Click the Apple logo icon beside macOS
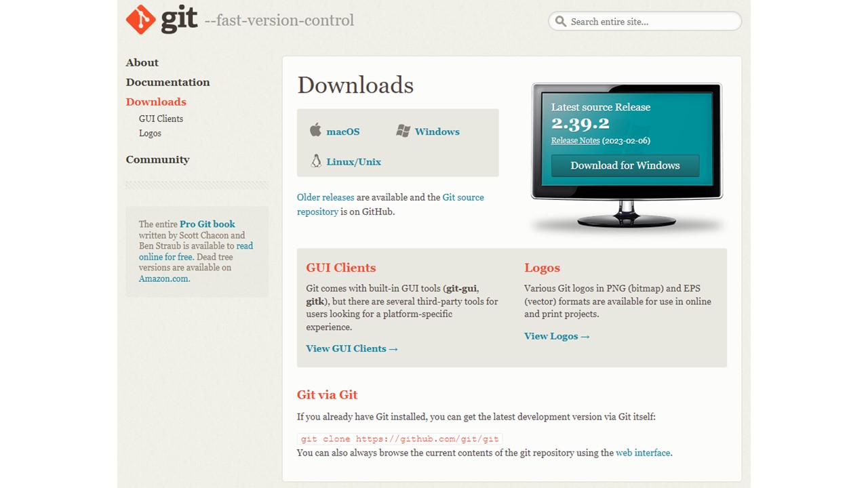This screenshot has width=868, height=488. (315, 130)
